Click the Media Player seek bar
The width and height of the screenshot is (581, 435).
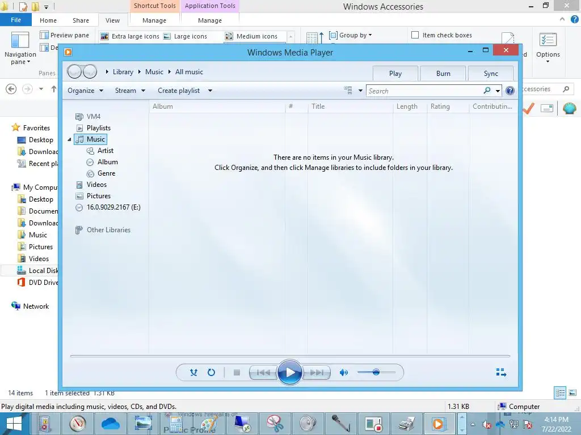pyautogui.click(x=290, y=356)
